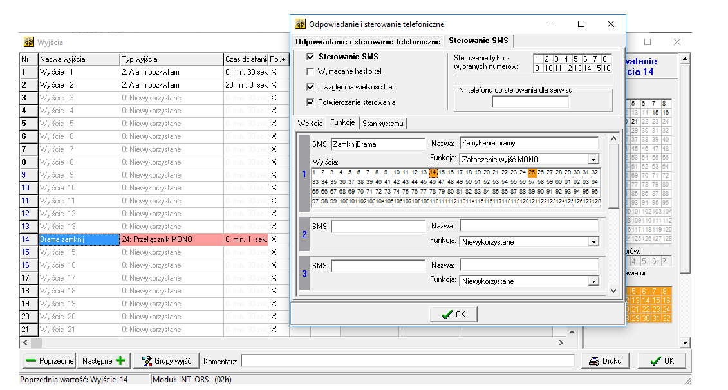The height and width of the screenshot is (390, 728).
Task: Confirm dialog with the checkmark OK button
Action: click(453, 315)
